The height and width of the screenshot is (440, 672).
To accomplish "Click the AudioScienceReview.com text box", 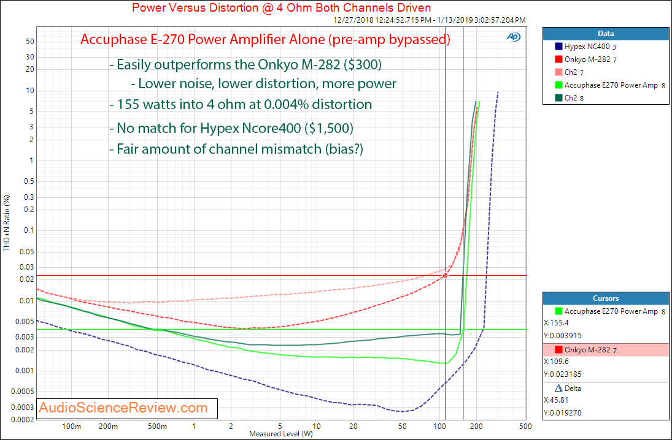I will point(127,408).
